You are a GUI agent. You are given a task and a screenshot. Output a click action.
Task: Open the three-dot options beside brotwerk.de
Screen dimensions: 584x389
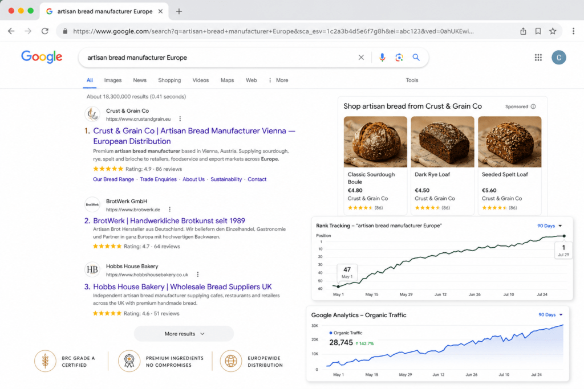170,210
